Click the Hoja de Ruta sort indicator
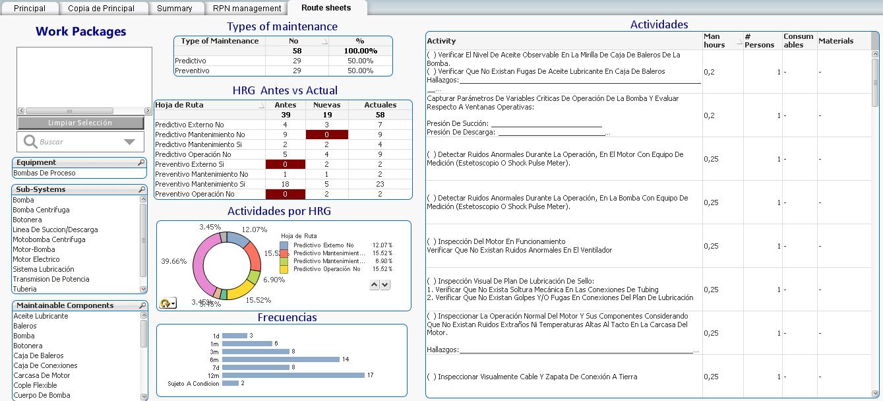 point(260,105)
